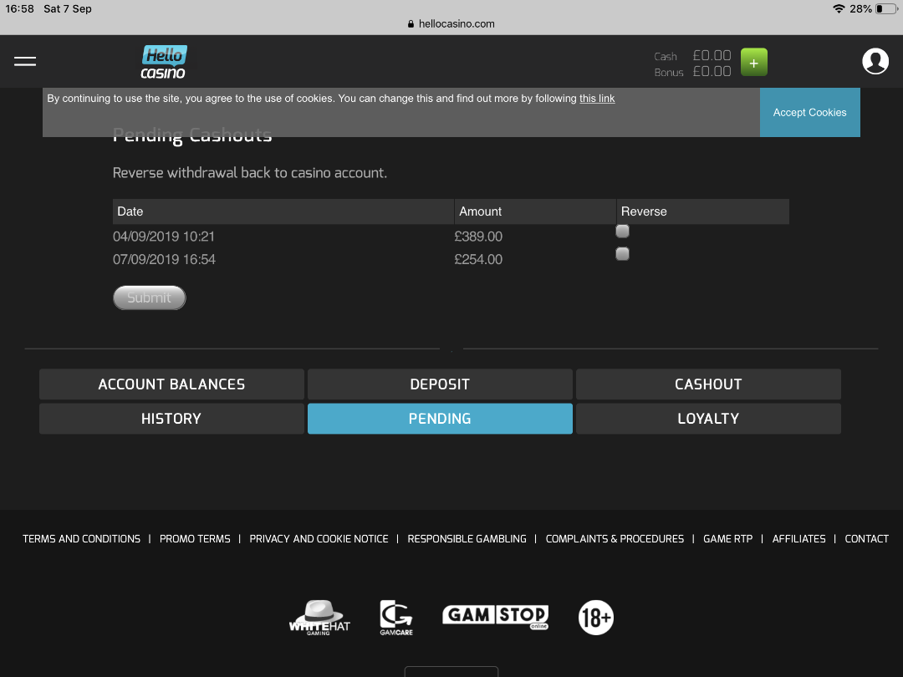This screenshot has height=677, width=903.
Task: Tap the 16:58 clock in status bar
Action: pyautogui.click(x=19, y=8)
